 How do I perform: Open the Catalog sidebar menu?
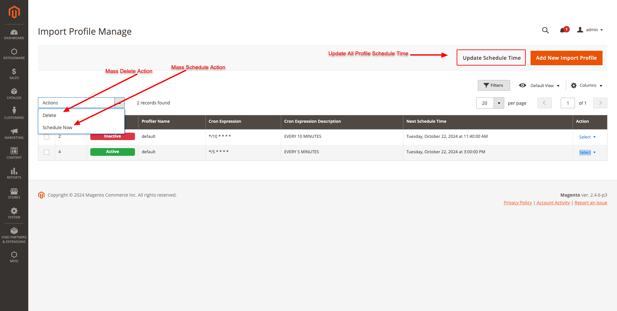pyautogui.click(x=14, y=94)
